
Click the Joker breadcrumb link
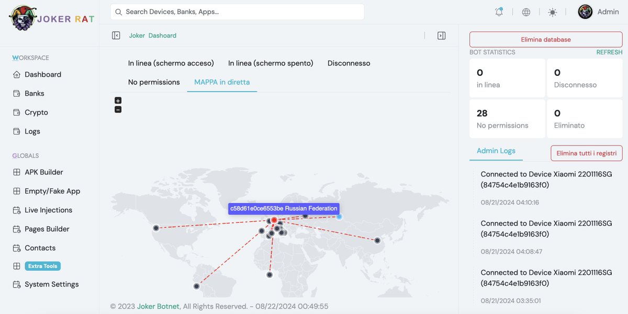(x=137, y=36)
